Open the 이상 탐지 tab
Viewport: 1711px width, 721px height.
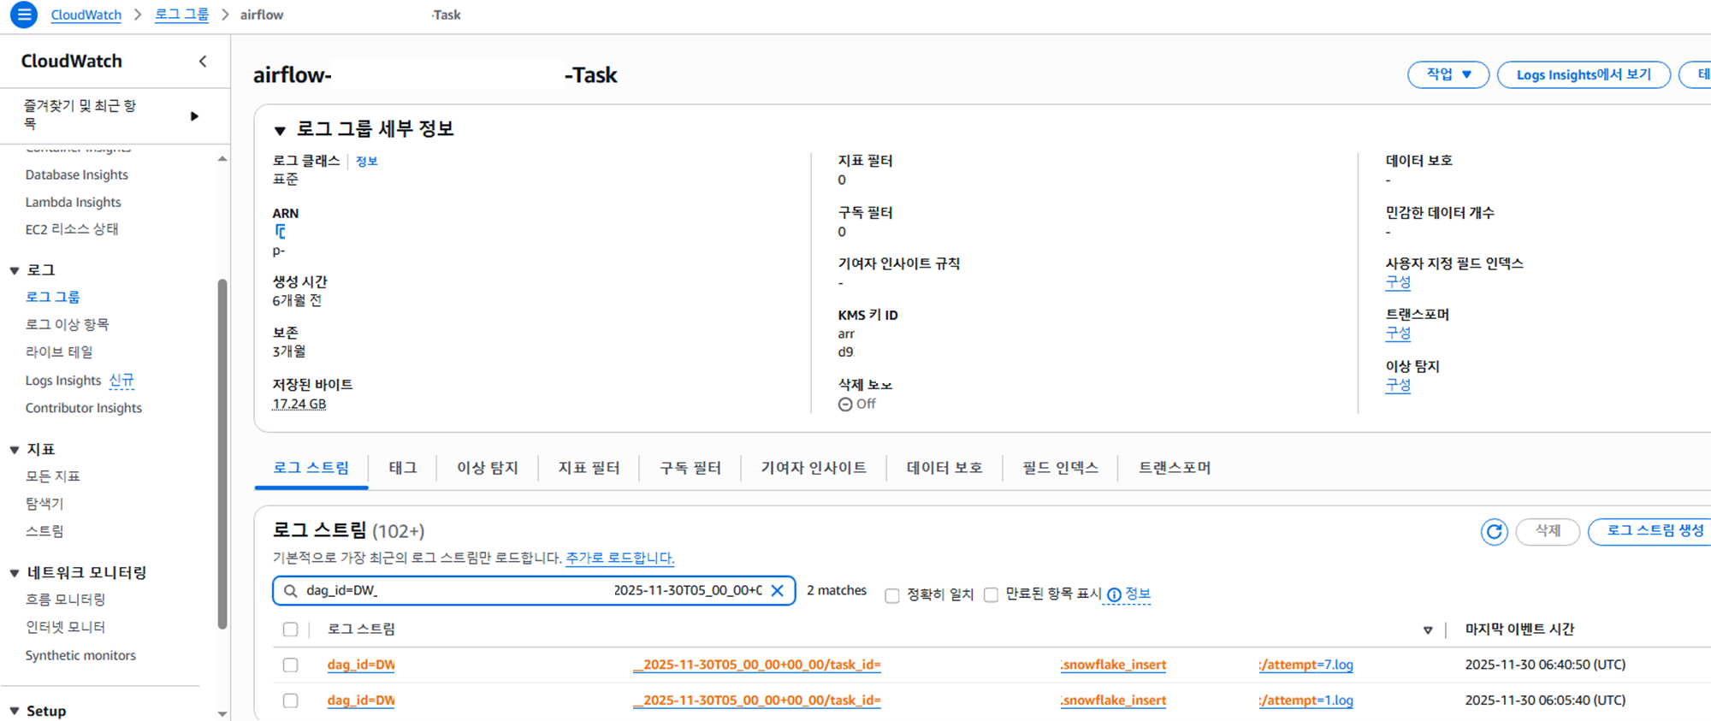coord(487,468)
